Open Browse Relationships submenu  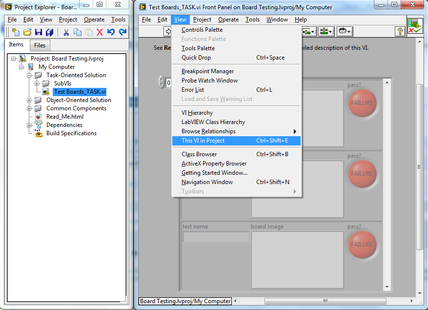tap(236, 131)
